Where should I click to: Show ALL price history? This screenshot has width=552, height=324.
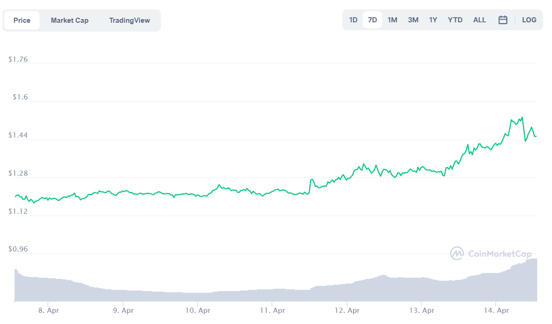pos(479,20)
